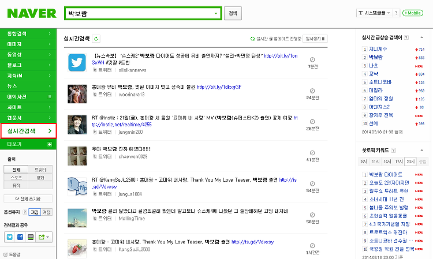The image size is (433, 259).
Task: Open the tip speech-bubble avatar of jung_a1004
Action: 77,187
